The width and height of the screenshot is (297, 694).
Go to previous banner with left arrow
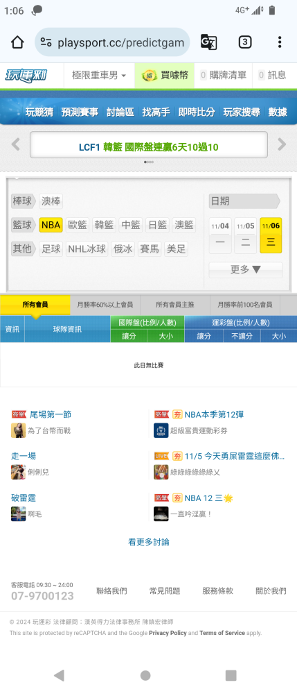(x=15, y=144)
